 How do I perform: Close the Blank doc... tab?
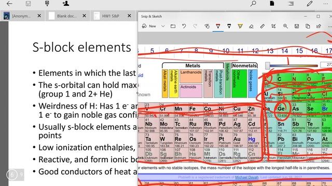pos(84,16)
